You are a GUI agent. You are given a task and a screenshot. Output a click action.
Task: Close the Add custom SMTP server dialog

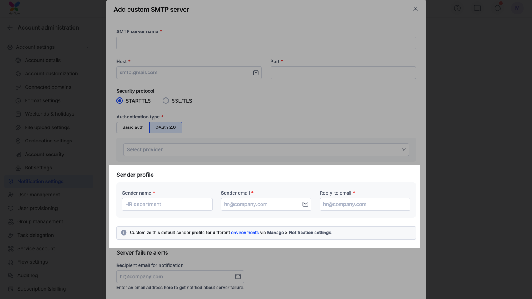(x=416, y=9)
